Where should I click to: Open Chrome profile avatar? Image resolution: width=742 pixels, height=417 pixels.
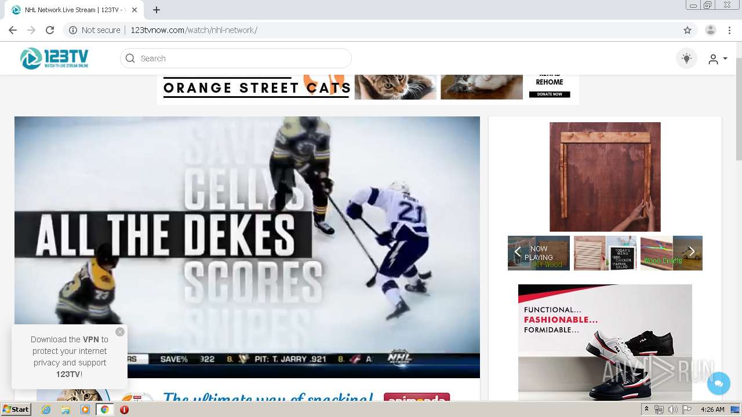click(x=711, y=30)
